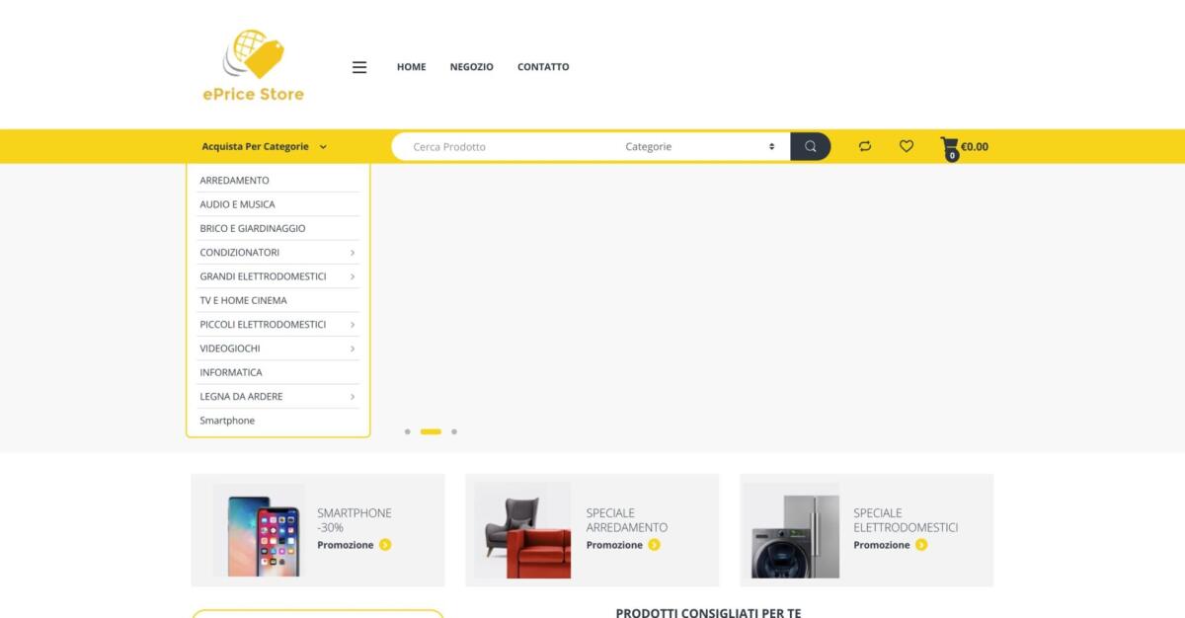Expand the CONDIZIONATORI category chevron
The image size is (1185, 618).
[352, 252]
